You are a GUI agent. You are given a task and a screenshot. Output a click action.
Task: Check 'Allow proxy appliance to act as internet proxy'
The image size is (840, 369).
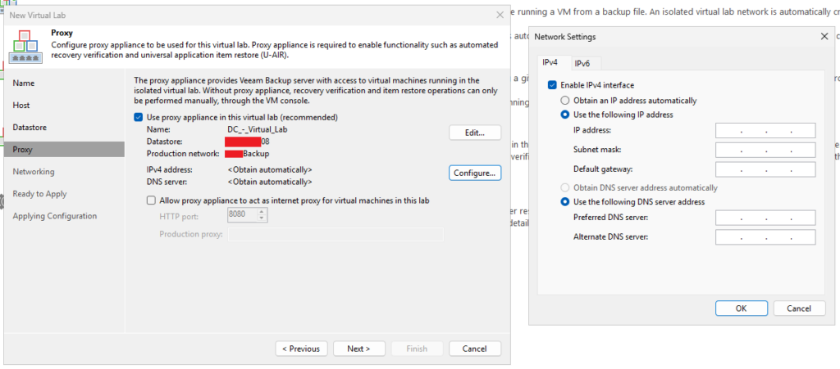tap(151, 200)
